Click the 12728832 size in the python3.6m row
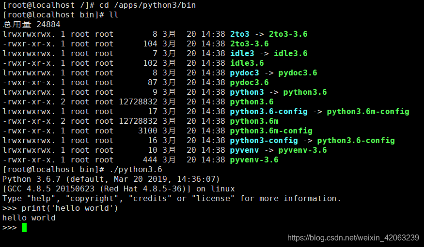424x247 pixels. [138, 121]
